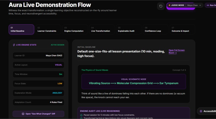Click Ear Tympanum in the schematic

point(169,83)
